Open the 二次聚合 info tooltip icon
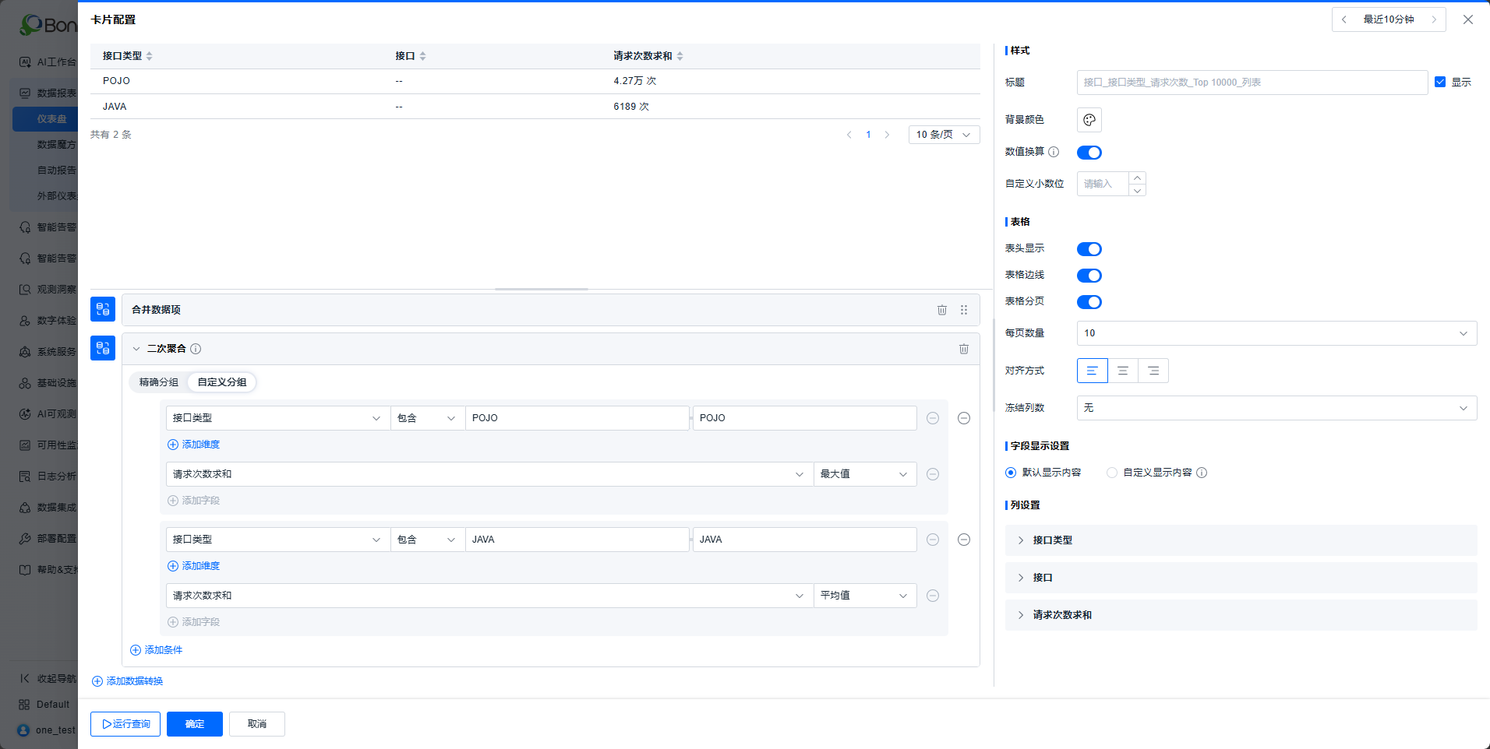Screen dimensions: 1490x749 [196, 349]
